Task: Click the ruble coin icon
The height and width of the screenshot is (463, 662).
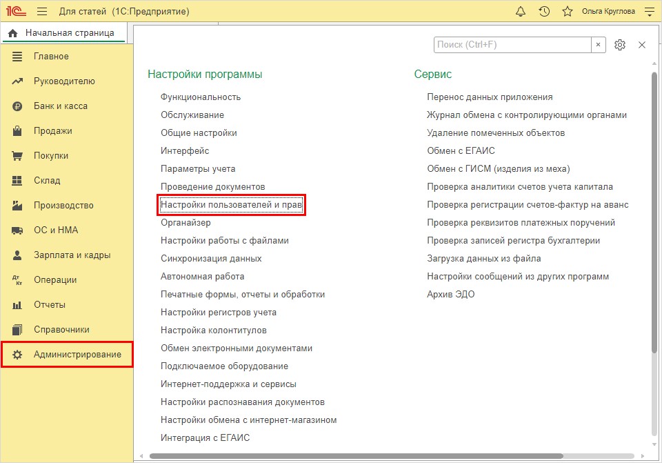Action: [17, 106]
